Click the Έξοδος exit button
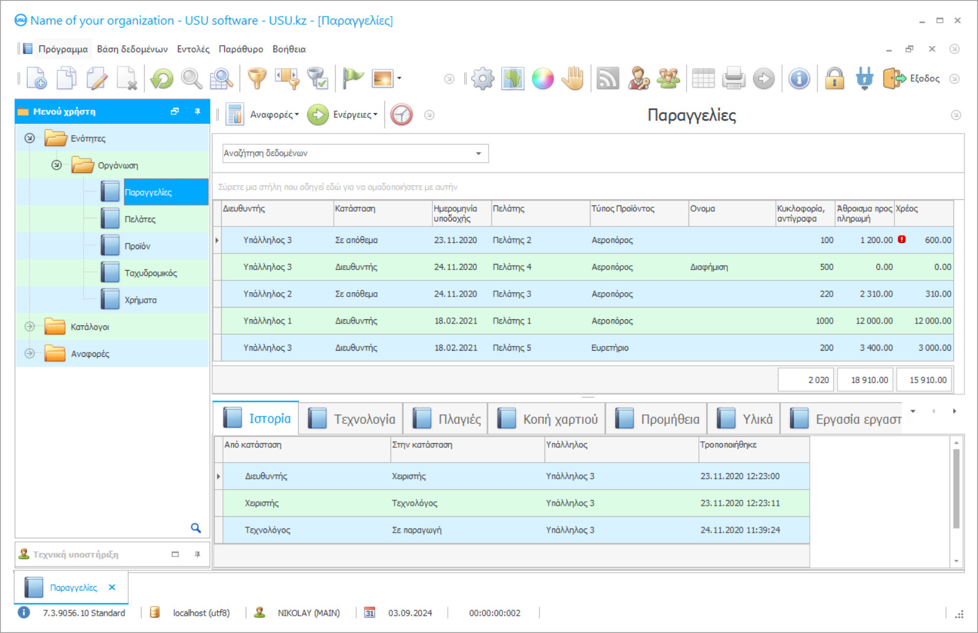The width and height of the screenshot is (978, 633). (911, 79)
